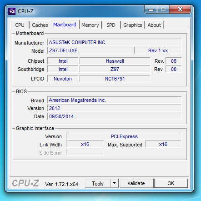Click the Chipset vendor Intel value

(63, 61)
